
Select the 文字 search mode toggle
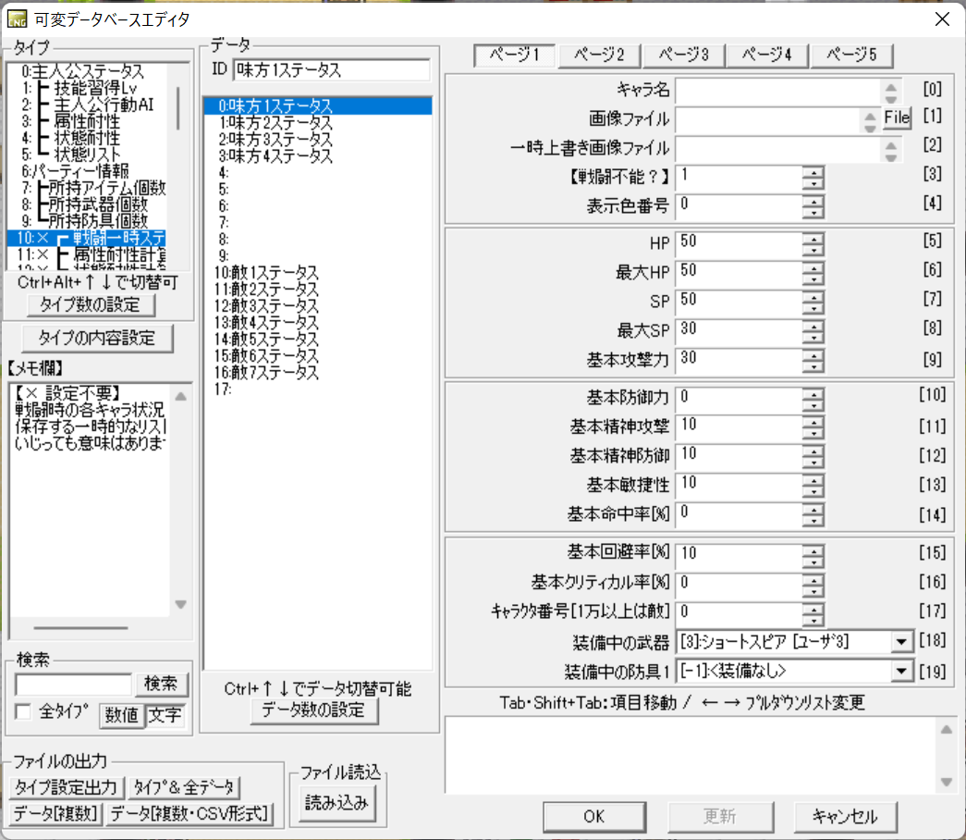[165, 715]
